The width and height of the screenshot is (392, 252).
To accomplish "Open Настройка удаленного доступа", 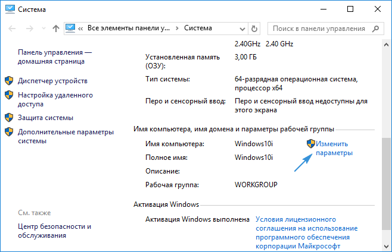I will [x=55, y=99].
